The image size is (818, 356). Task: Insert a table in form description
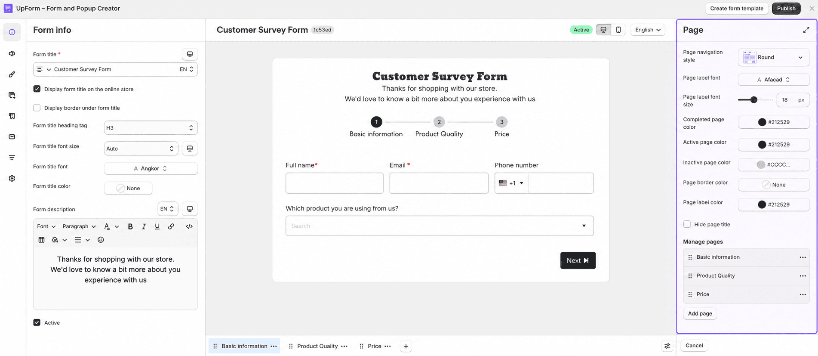coord(41,240)
